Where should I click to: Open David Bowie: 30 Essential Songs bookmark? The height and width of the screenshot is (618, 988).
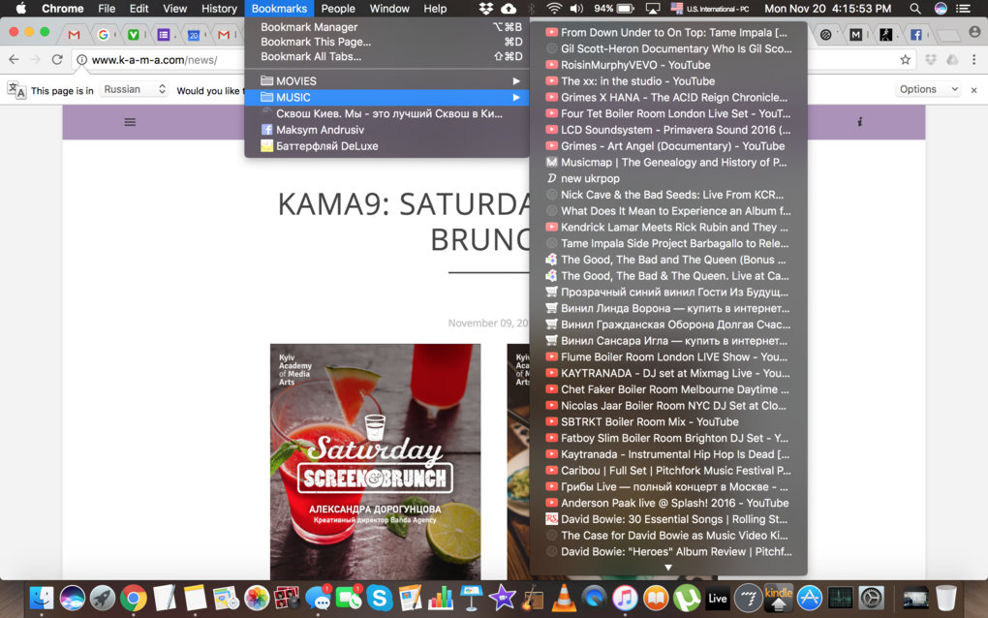coord(668,519)
